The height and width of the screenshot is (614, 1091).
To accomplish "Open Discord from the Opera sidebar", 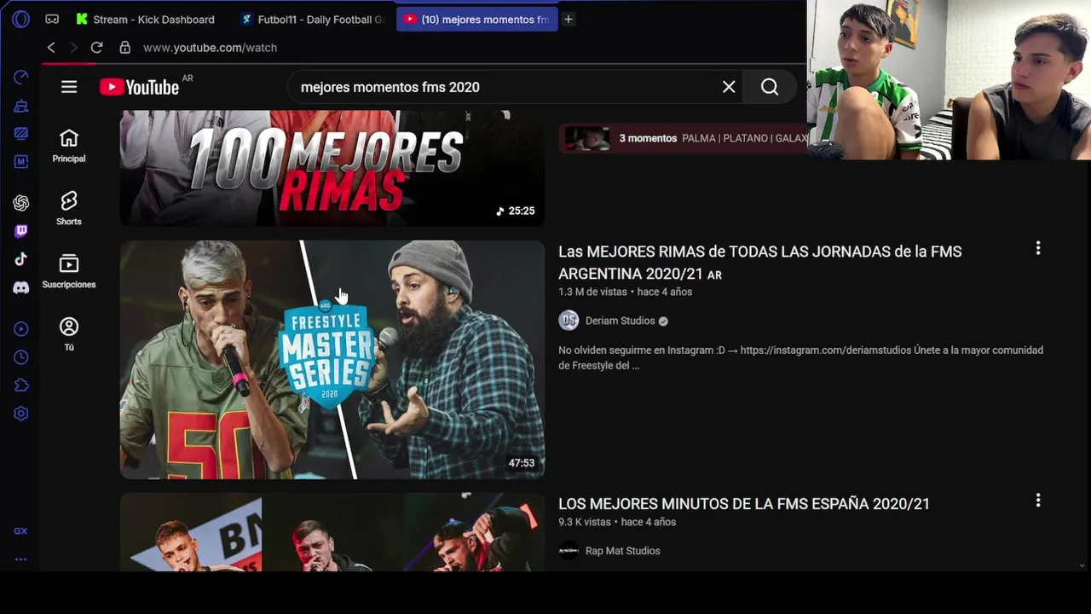I will [x=21, y=287].
